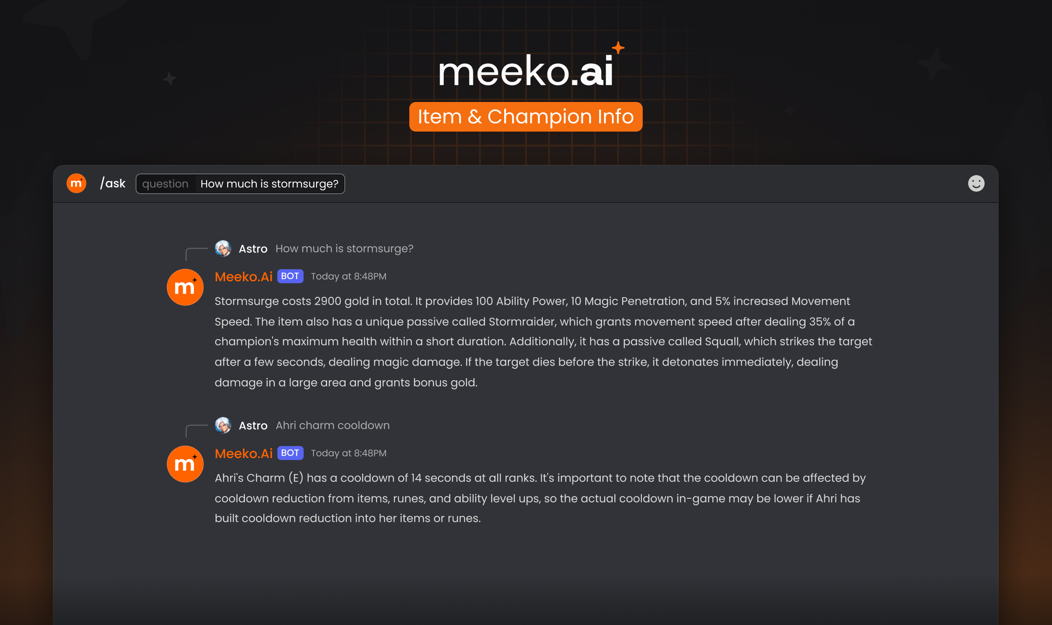Jump to replied message 'How much is stormsurge?'
1052x625 pixels.
(x=344, y=249)
